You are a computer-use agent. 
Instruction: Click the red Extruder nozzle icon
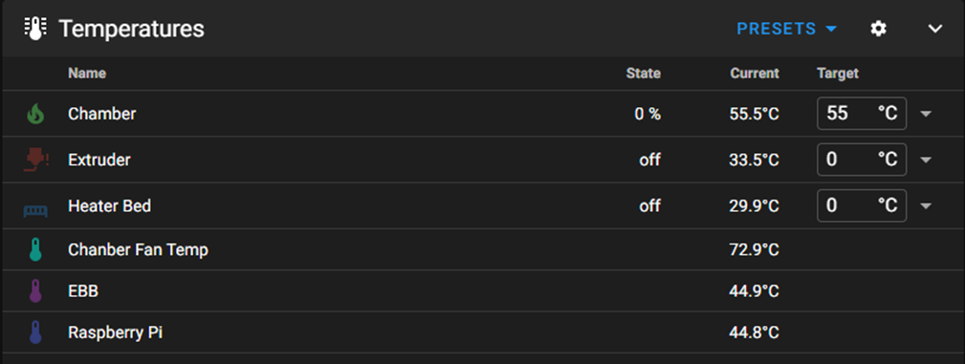pyautogui.click(x=35, y=160)
